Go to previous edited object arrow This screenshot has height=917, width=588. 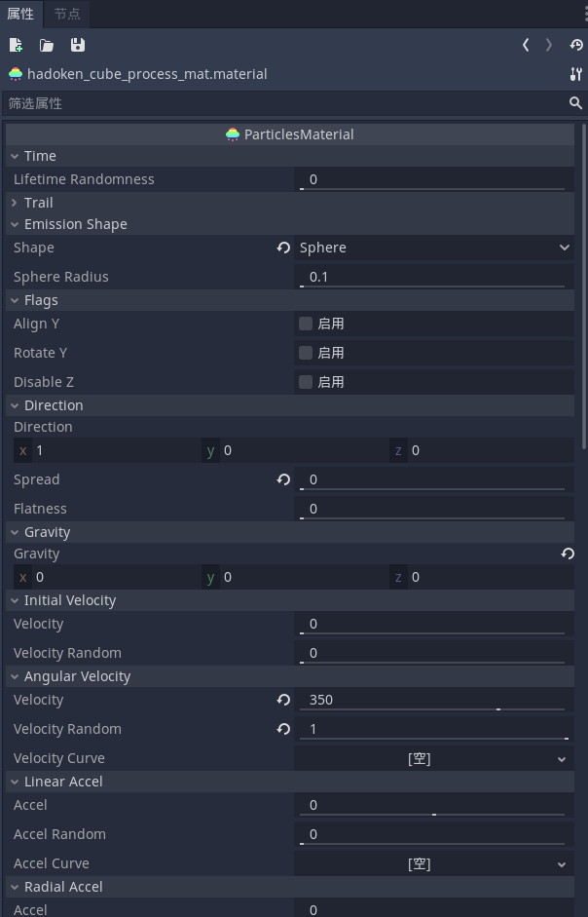click(526, 45)
